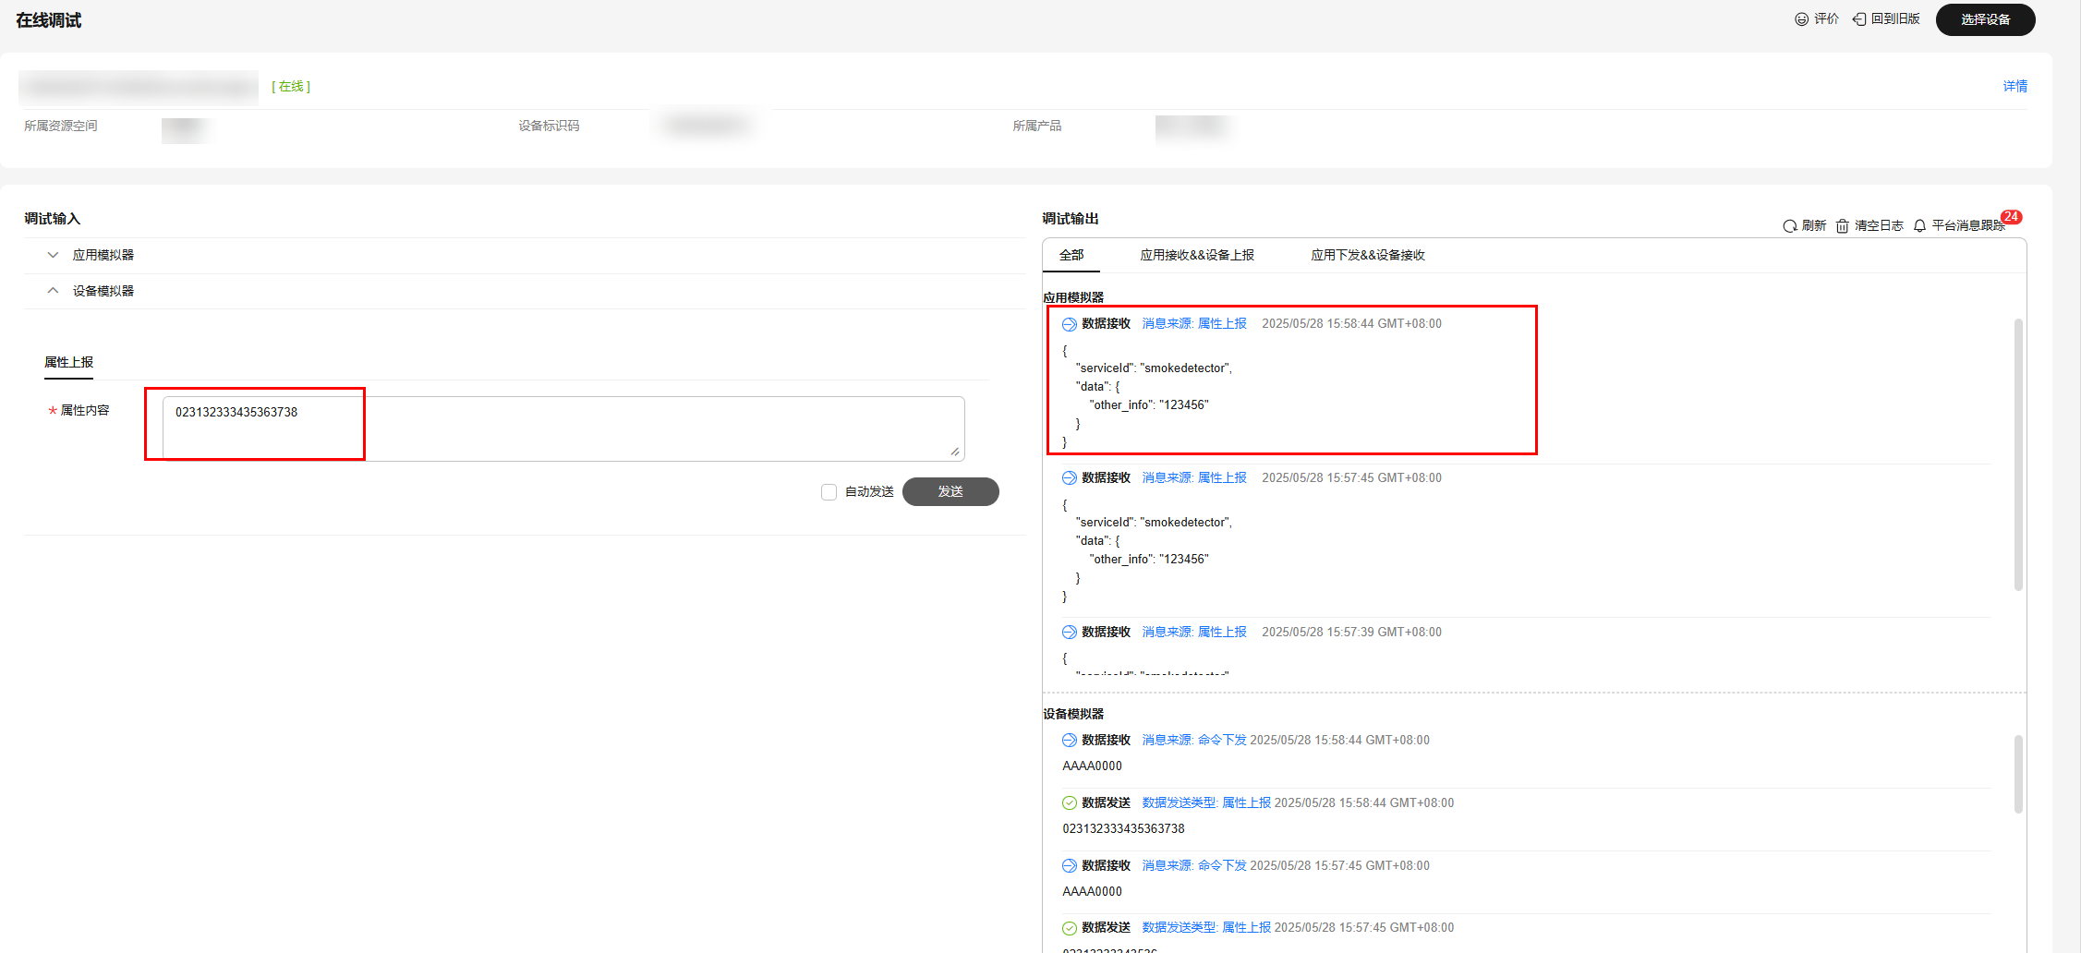
Task: Click the 选择设备 button
Action: 1985,19
